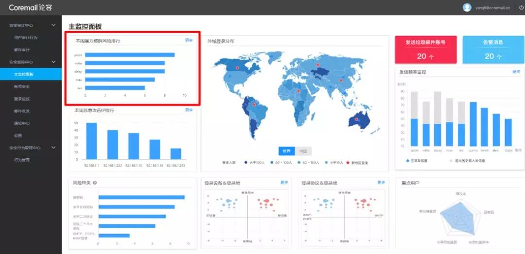This screenshot has width=525, height=254.
Task: Open 用户审计行为 in sidebar
Action: pyautogui.click(x=26, y=37)
